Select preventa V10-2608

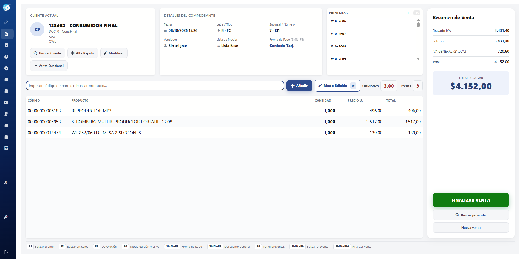point(373,49)
